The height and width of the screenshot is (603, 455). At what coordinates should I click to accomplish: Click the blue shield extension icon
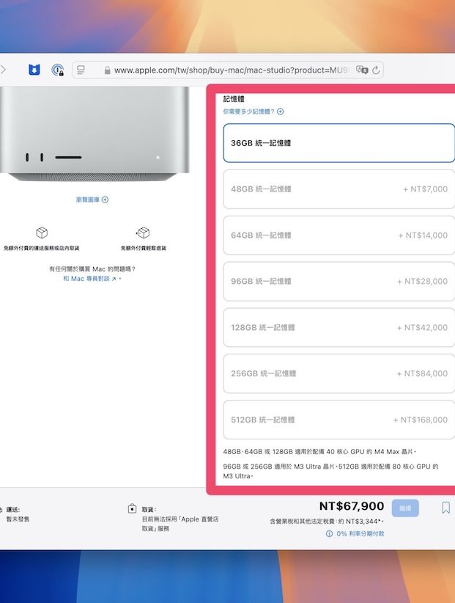[34, 70]
